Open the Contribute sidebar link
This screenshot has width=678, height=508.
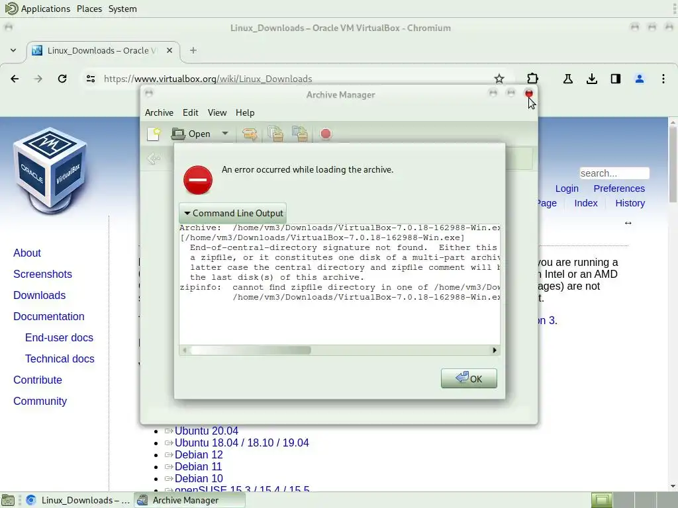click(38, 380)
